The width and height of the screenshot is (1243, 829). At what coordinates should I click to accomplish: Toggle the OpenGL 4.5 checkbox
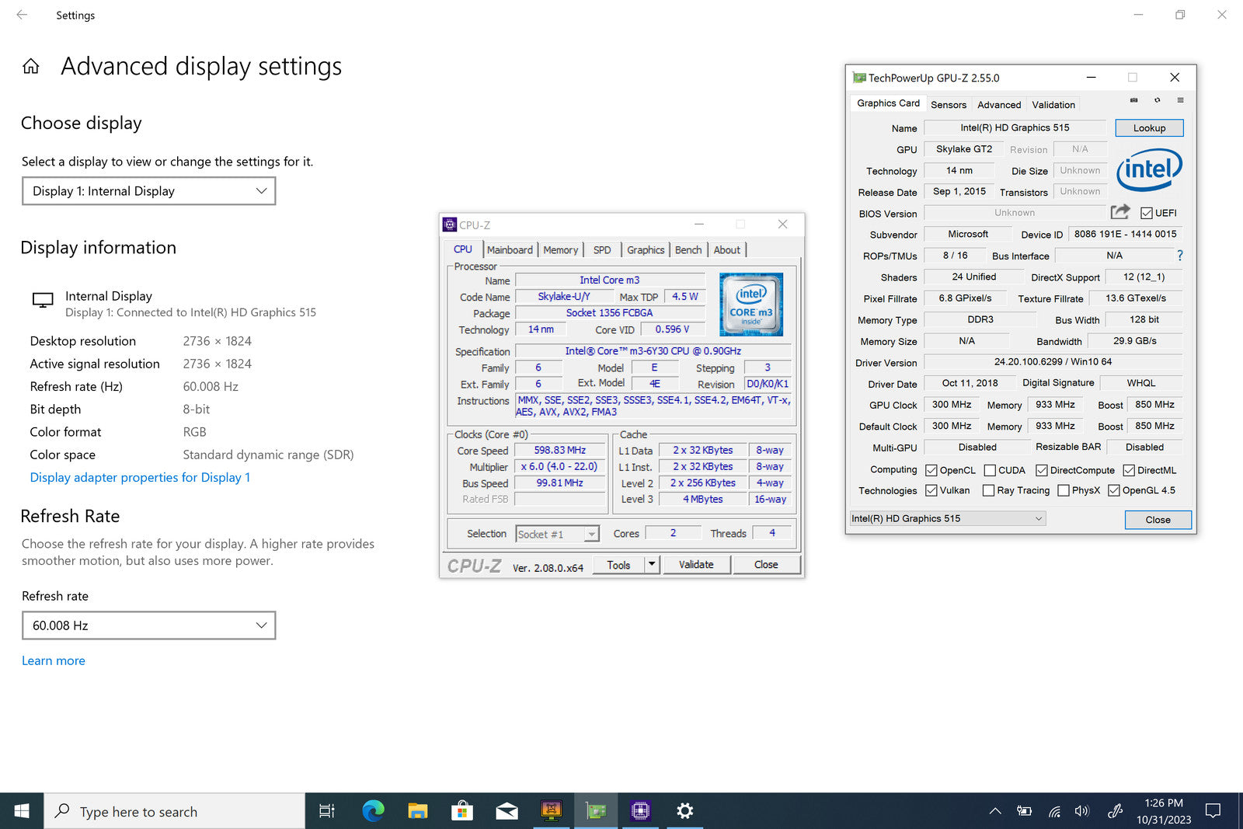(x=1114, y=490)
